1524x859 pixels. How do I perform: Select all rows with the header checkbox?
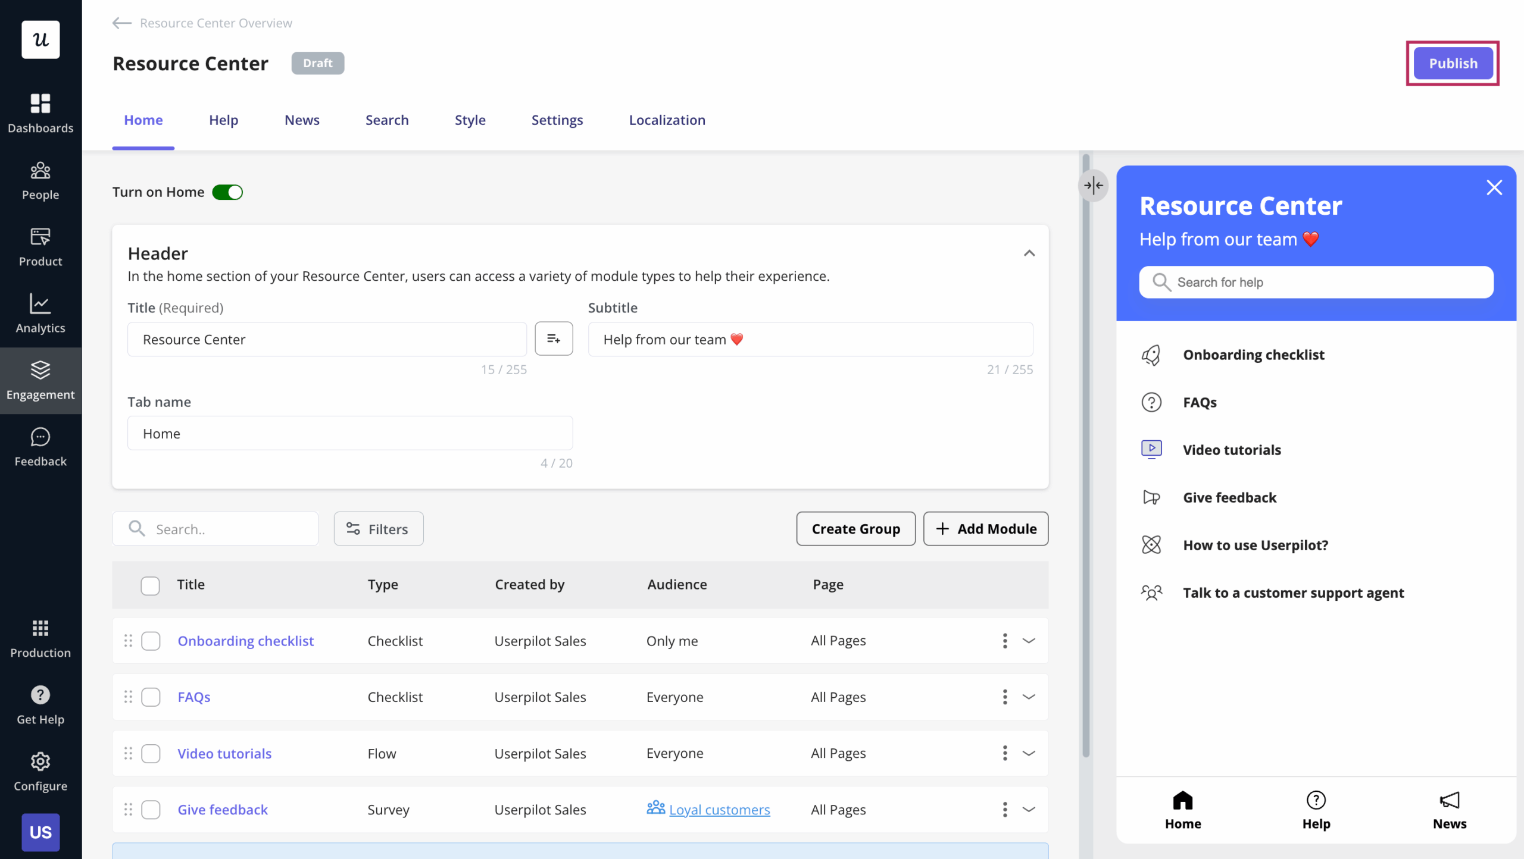pyautogui.click(x=151, y=585)
